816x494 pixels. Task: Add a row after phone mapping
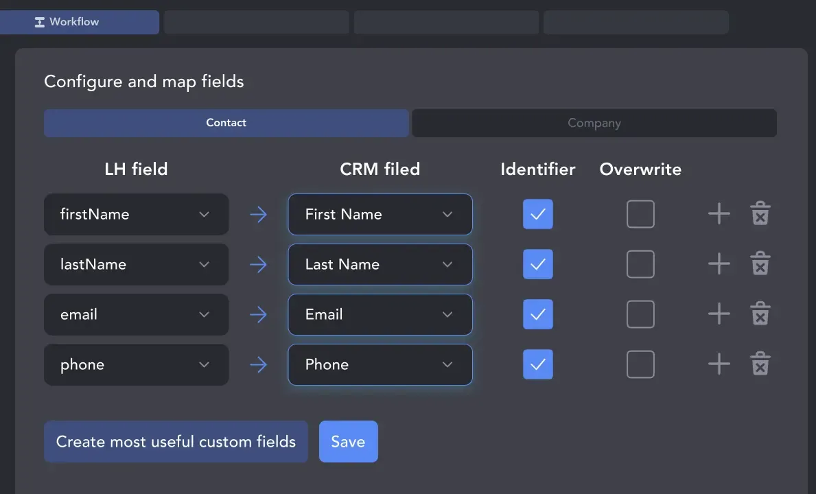coord(719,364)
